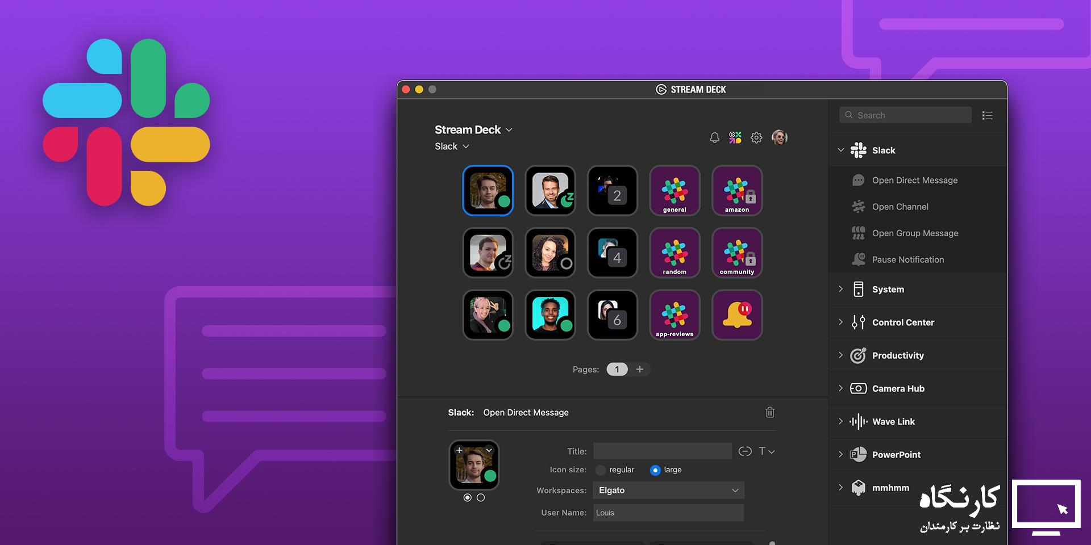Select the app-reviews channel key
This screenshot has width=1091, height=545.
coord(674,315)
